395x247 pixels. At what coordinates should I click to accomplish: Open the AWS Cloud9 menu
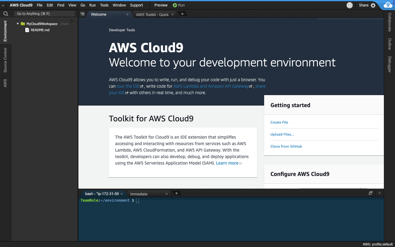tap(21, 5)
